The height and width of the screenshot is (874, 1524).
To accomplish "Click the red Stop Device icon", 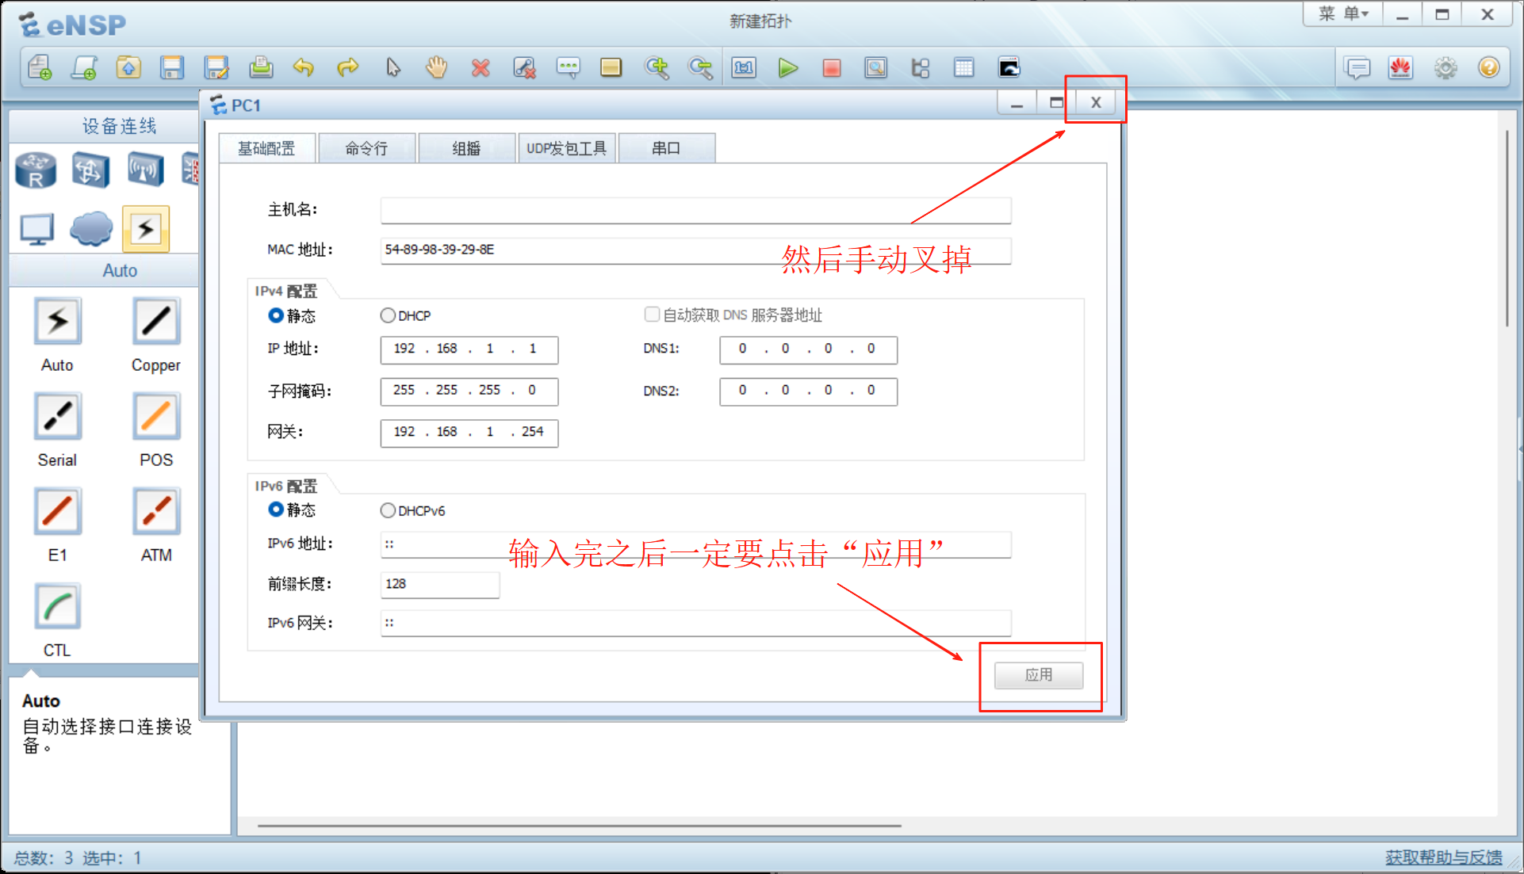I will pos(831,68).
